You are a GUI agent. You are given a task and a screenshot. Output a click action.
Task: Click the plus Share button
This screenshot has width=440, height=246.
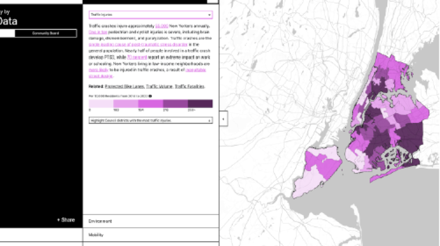(x=66, y=220)
